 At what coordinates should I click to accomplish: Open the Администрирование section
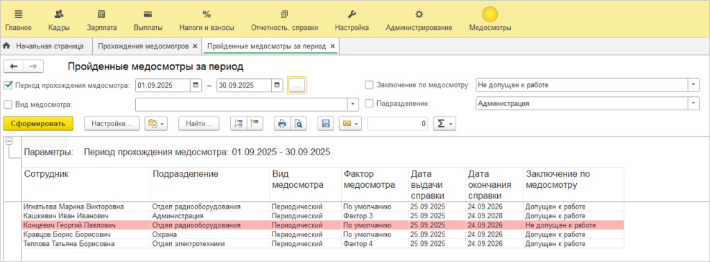(419, 20)
